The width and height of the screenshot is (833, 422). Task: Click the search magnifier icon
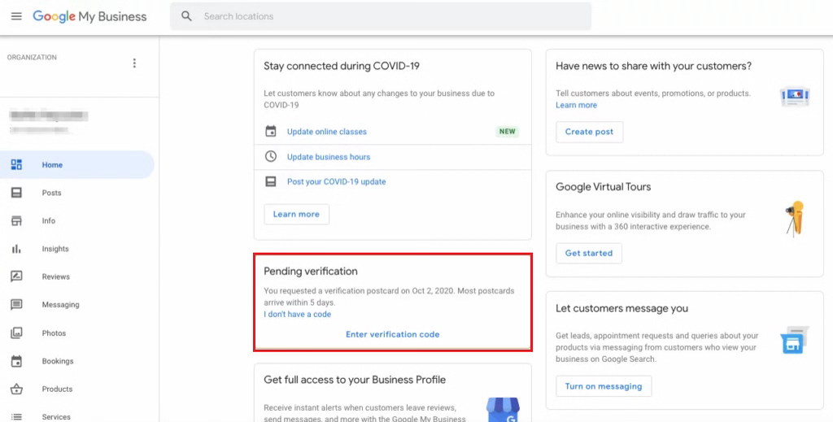(186, 16)
